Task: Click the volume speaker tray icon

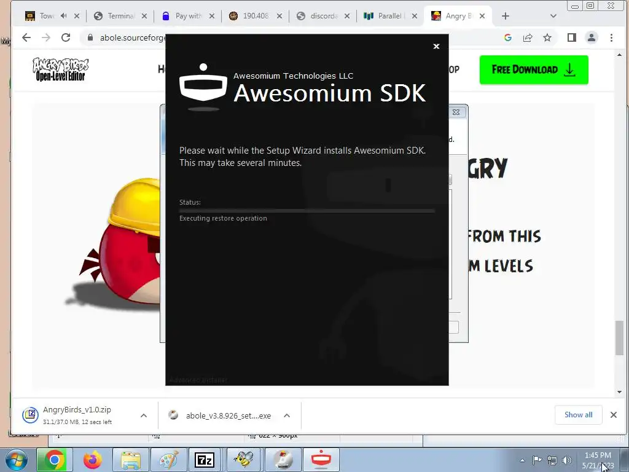Action: pos(567,460)
